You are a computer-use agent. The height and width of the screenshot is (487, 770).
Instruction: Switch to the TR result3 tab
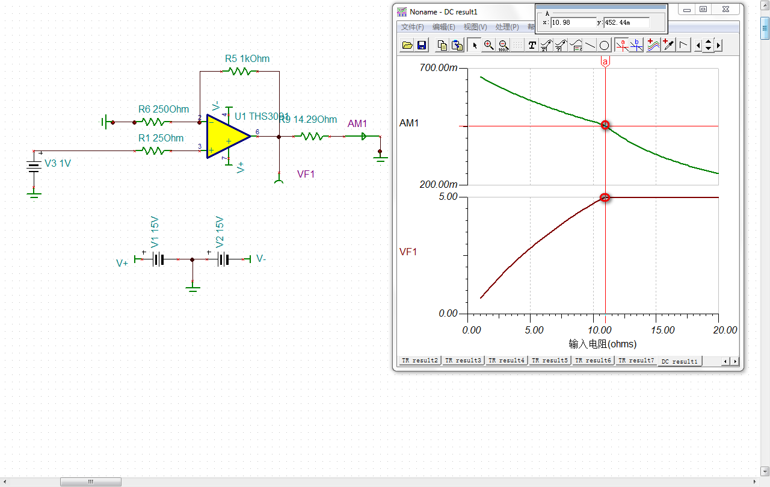[463, 361]
